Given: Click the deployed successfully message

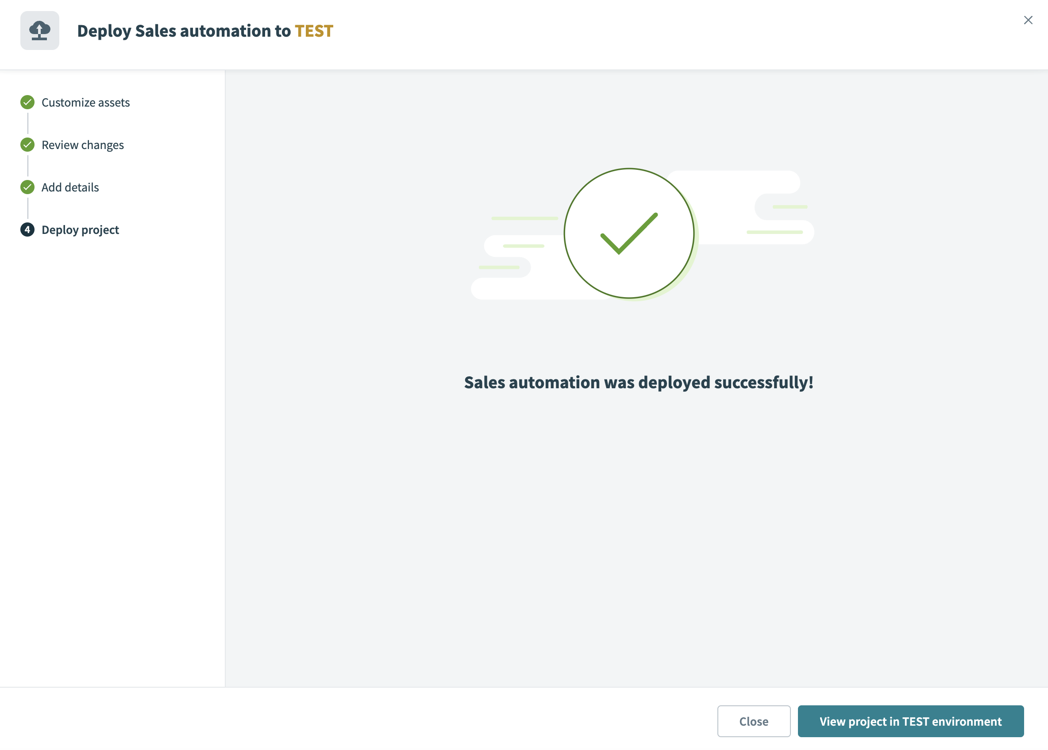Looking at the screenshot, I should pos(638,383).
